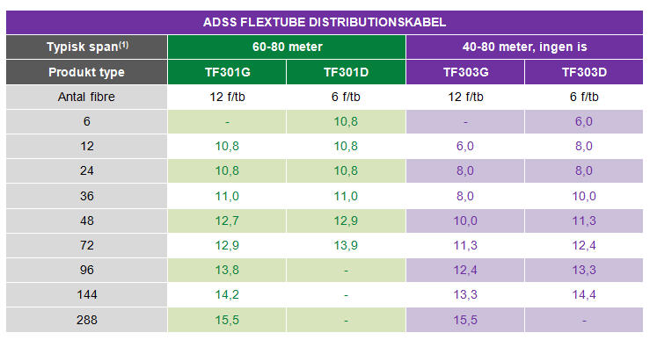The width and height of the screenshot is (650, 340).
Task: Select the 10,0 value under TF303D in row 36
Action: (x=584, y=196)
